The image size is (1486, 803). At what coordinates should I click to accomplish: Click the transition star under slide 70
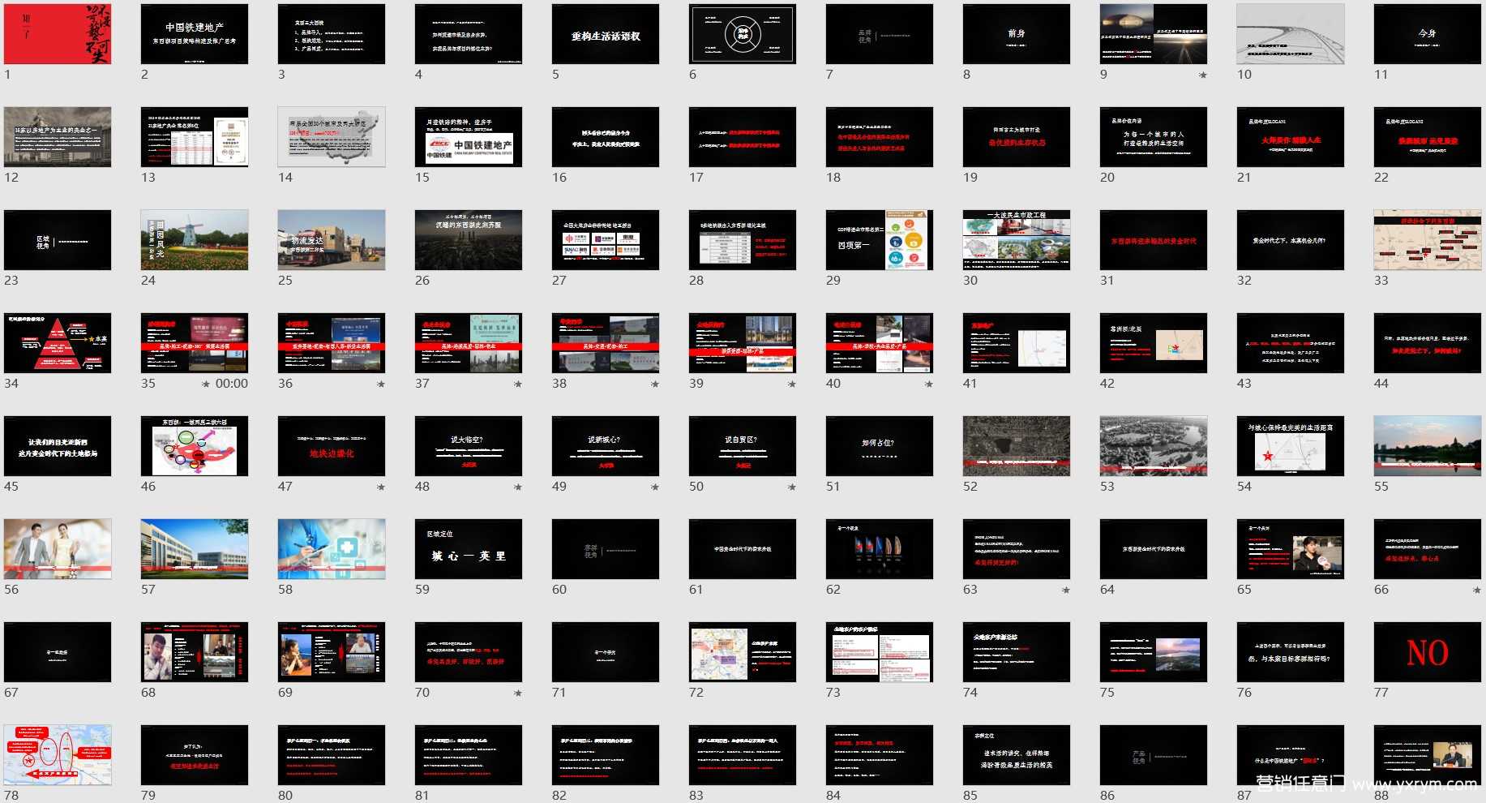(x=518, y=693)
